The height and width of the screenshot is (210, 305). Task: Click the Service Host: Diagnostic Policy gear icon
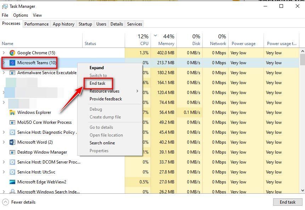click(x=12, y=132)
